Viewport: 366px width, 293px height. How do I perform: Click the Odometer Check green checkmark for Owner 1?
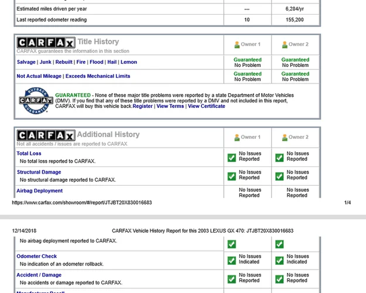point(232,260)
